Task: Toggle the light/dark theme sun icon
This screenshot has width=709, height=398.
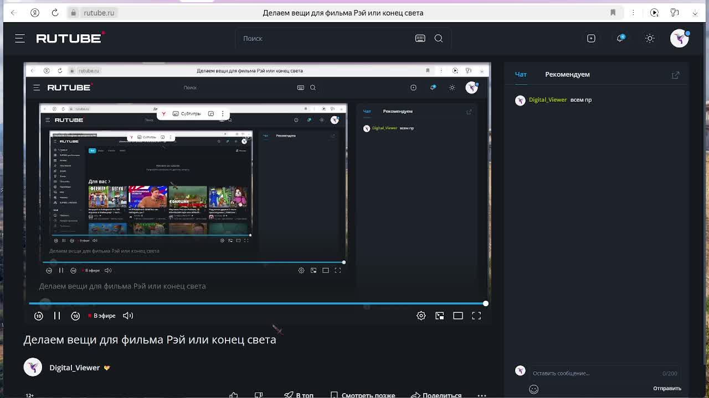Action: tap(650, 38)
